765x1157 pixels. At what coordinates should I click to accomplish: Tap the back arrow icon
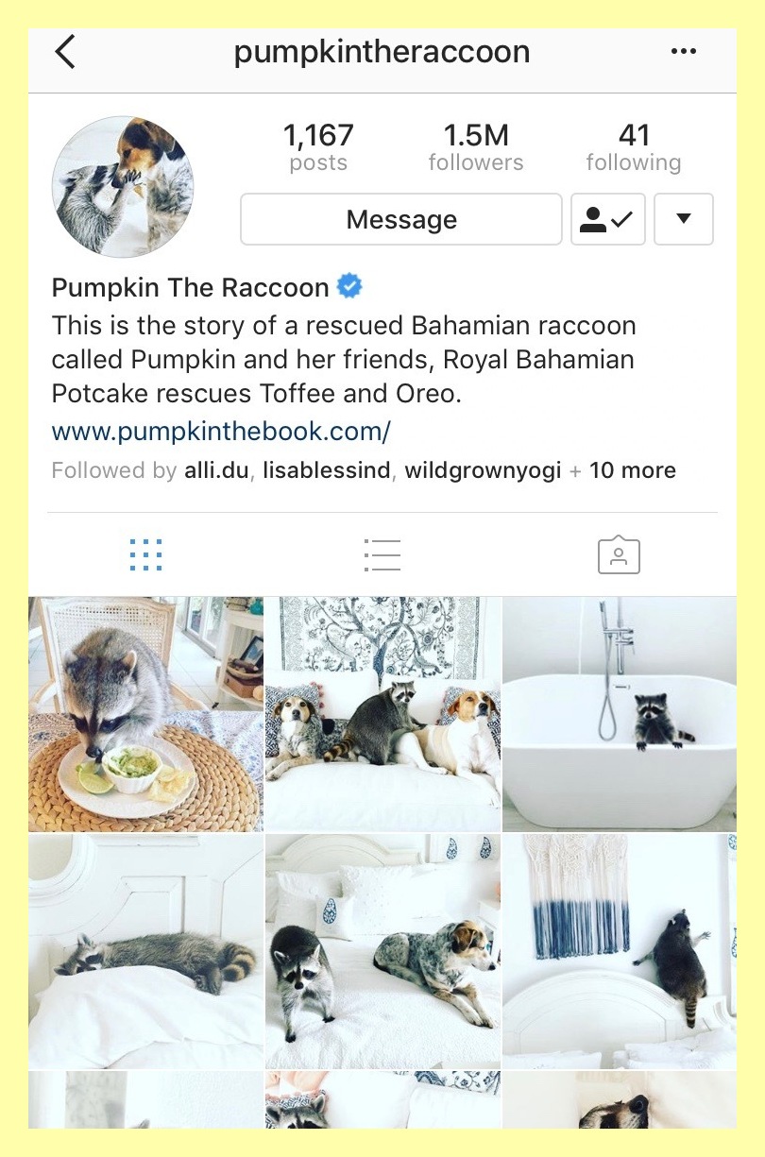click(x=64, y=52)
